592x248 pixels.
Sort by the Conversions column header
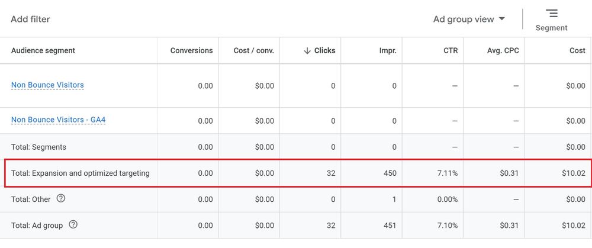[191, 51]
